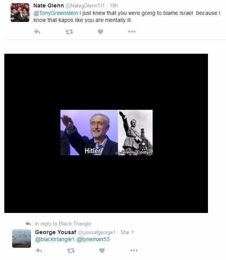The height and width of the screenshot is (260, 226).
Task: Open more options on Nate Glenn's tweet
Action: click(132, 31)
